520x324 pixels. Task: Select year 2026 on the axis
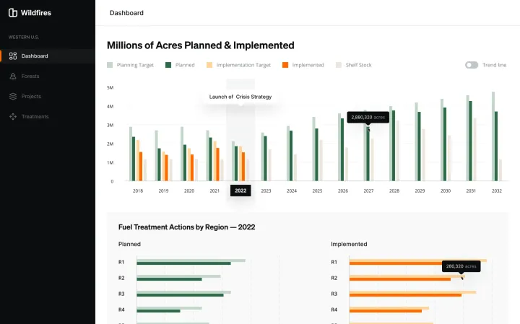[x=343, y=191]
